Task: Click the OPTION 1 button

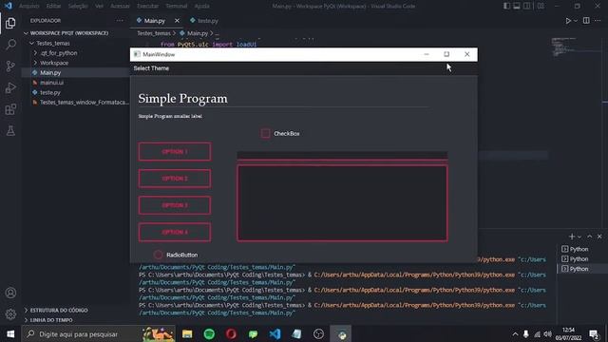Action: (175, 152)
